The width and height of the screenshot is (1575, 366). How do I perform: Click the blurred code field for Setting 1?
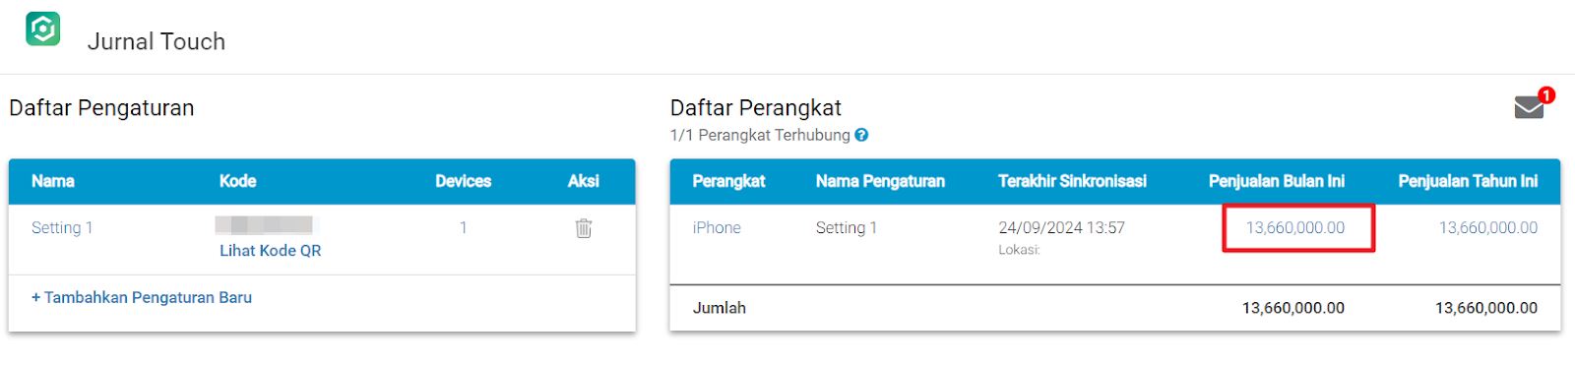[x=265, y=225]
